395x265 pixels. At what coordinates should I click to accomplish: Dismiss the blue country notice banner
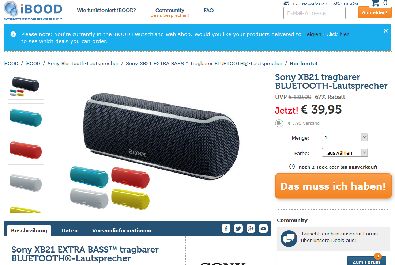386,31
